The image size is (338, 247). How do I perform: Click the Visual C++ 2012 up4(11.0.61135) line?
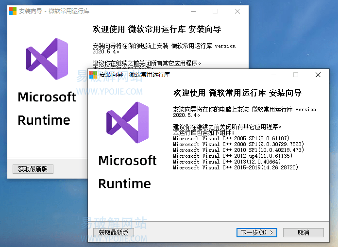pos(233,156)
